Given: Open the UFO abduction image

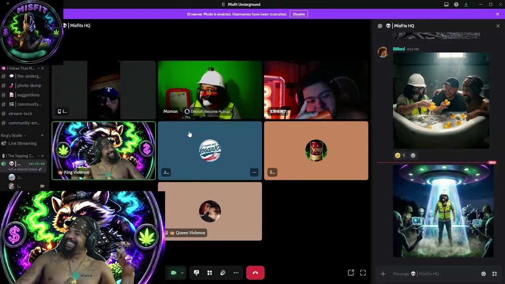Looking at the screenshot, I should point(443,211).
